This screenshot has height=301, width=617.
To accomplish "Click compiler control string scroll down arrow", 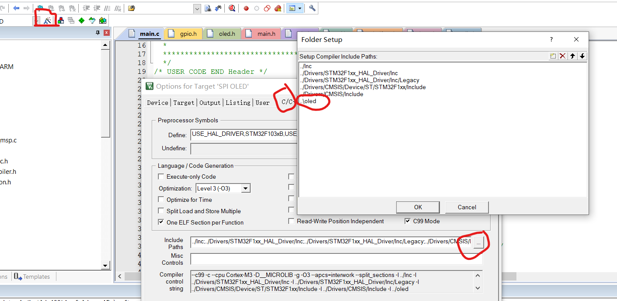I will [478, 288].
